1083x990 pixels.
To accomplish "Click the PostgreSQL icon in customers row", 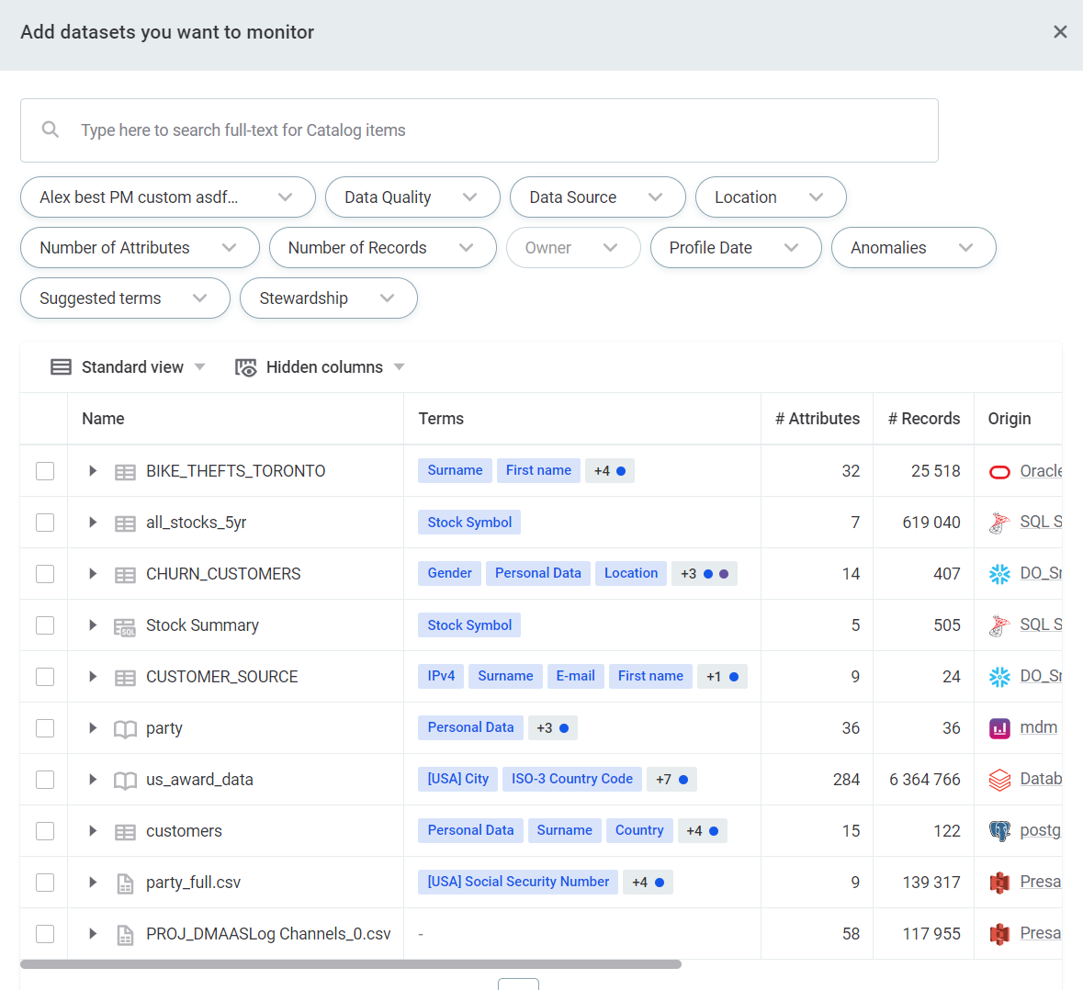I will (999, 831).
